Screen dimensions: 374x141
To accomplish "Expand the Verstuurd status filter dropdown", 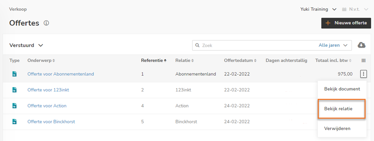I will pyautogui.click(x=26, y=45).
